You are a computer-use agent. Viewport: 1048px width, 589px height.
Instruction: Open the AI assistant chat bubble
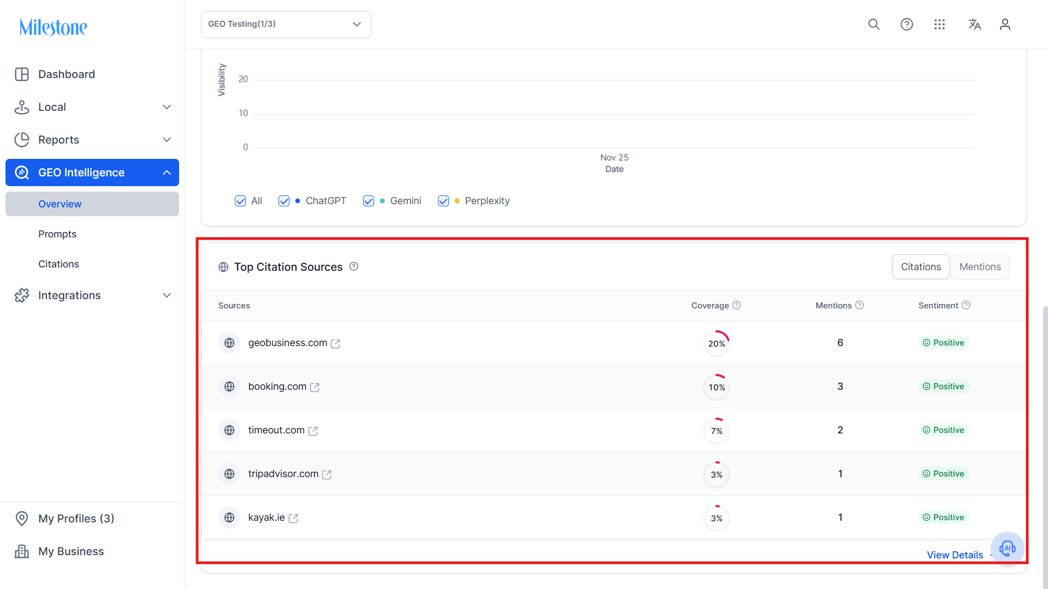click(1007, 548)
